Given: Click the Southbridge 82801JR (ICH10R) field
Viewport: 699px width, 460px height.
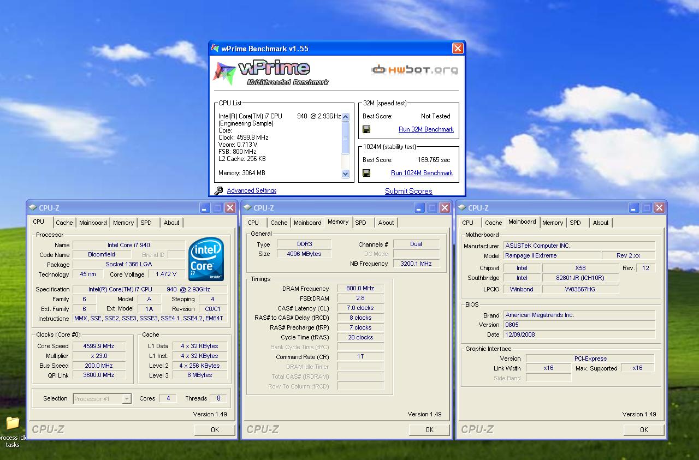Looking at the screenshot, I should pyautogui.click(x=580, y=278).
